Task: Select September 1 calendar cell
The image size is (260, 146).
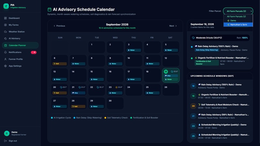Action: (x=97, y=47)
